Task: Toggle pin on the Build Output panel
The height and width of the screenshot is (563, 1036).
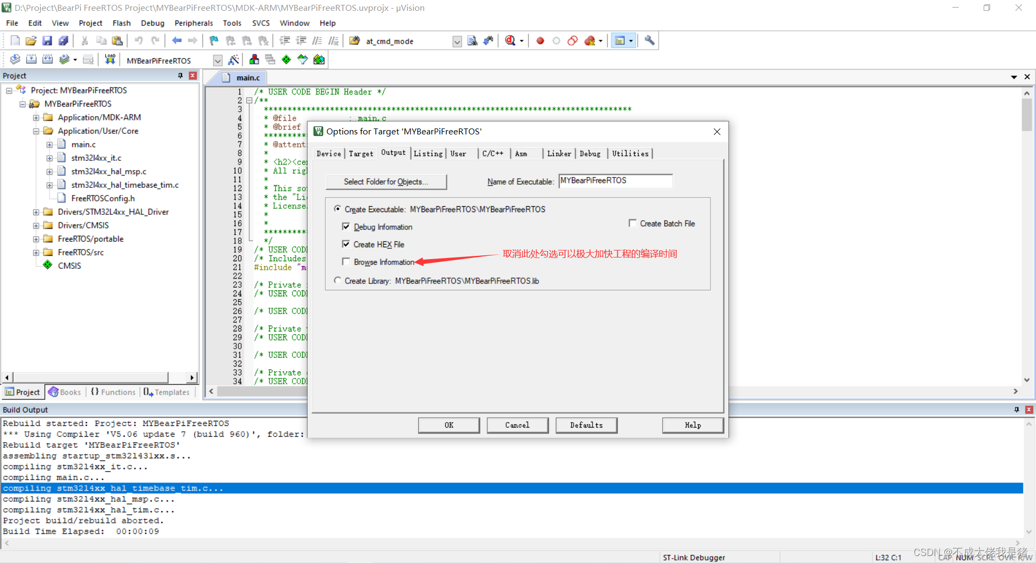Action: pyautogui.click(x=1017, y=410)
